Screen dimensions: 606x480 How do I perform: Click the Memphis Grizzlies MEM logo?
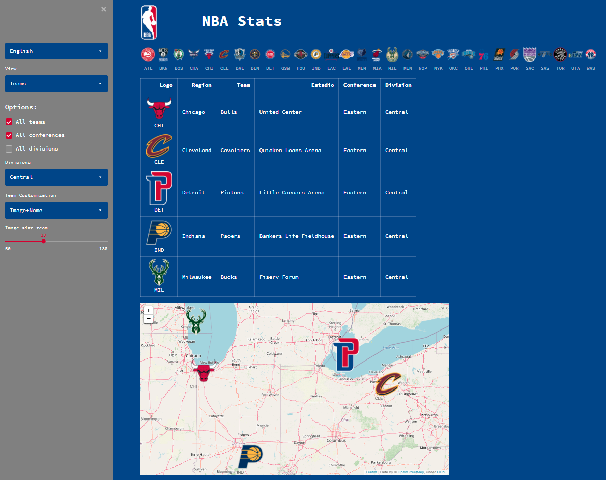pyautogui.click(x=362, y=55)
